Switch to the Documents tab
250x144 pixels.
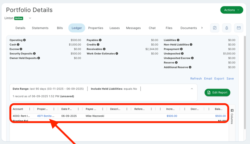point(189,28)
